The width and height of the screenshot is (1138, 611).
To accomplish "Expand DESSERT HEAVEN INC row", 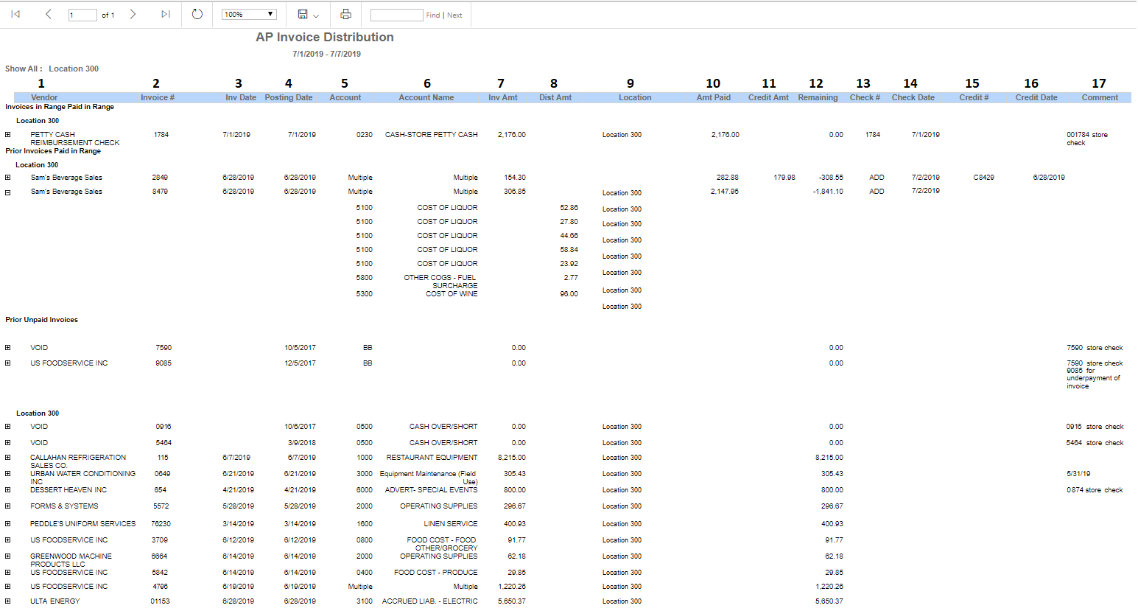I will [7, 490].
